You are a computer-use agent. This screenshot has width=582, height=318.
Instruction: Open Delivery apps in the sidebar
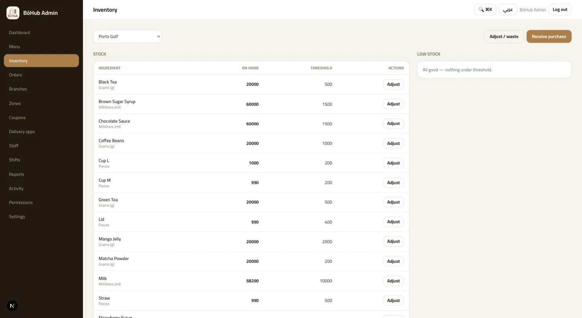pyautogui.click(x=41, y=132)
